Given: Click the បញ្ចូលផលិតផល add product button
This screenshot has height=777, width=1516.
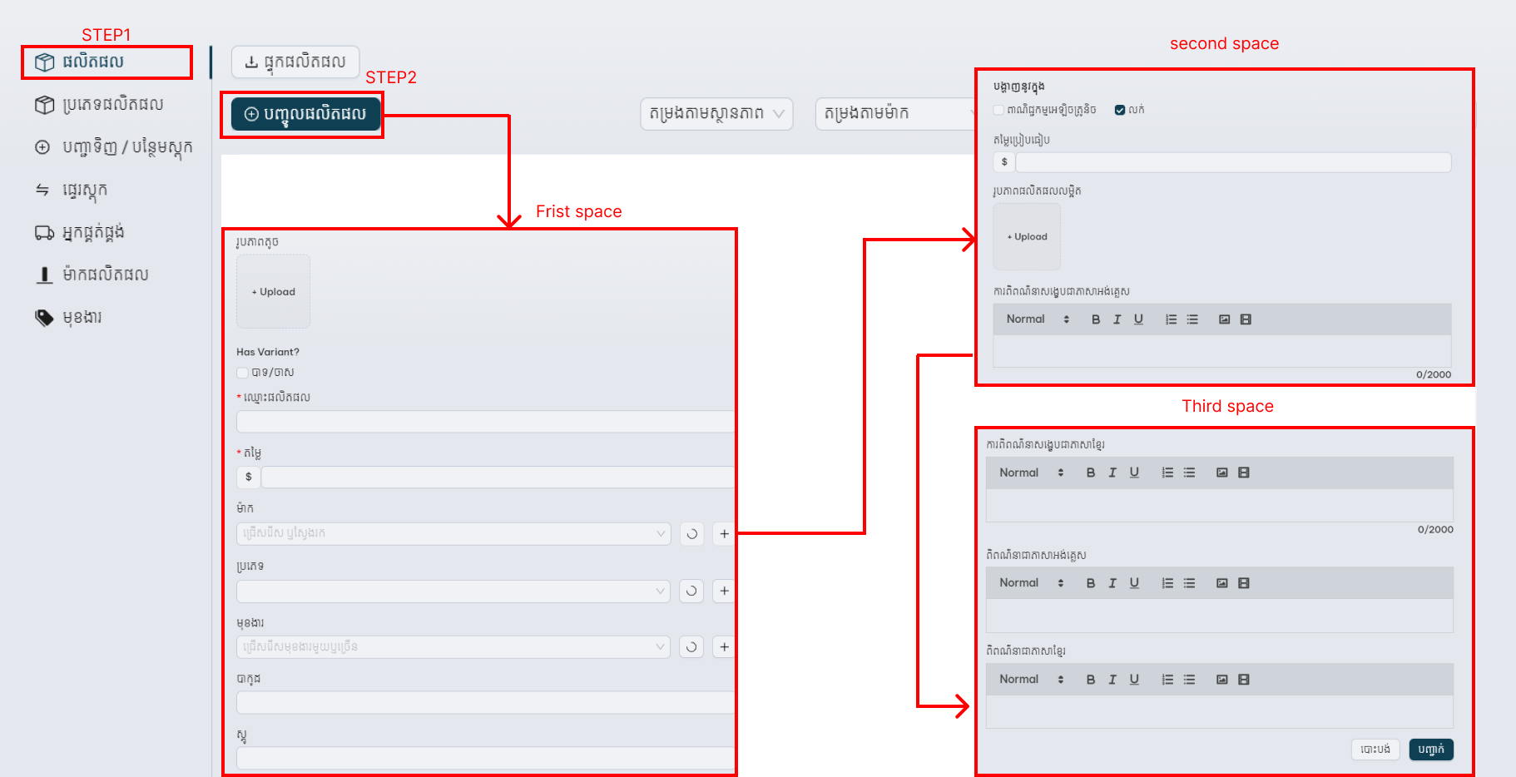Looking at the screenshot, I should [305, 114].
